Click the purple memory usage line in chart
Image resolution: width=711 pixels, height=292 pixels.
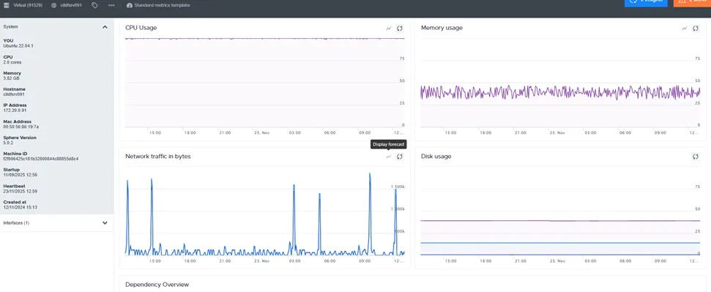pyautogui.click(x=560, y=92)
